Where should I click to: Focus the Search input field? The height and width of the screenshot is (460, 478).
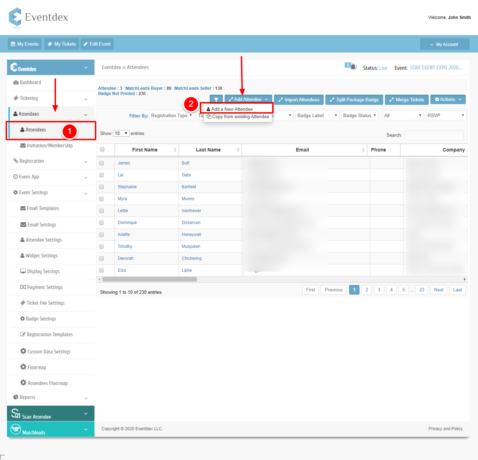pos(434,135)
